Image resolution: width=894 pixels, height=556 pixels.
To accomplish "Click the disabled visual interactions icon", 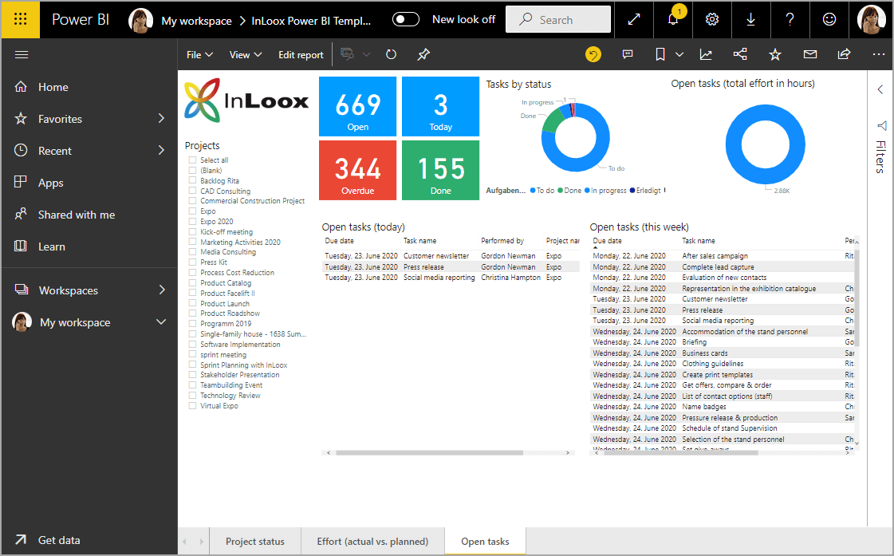I will pyautogui.click(x=347, y=55).
